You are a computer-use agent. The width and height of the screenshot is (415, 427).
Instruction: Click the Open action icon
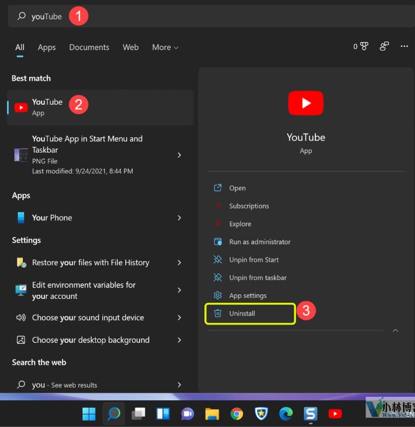pyautogui.click(x=217, y=188)
